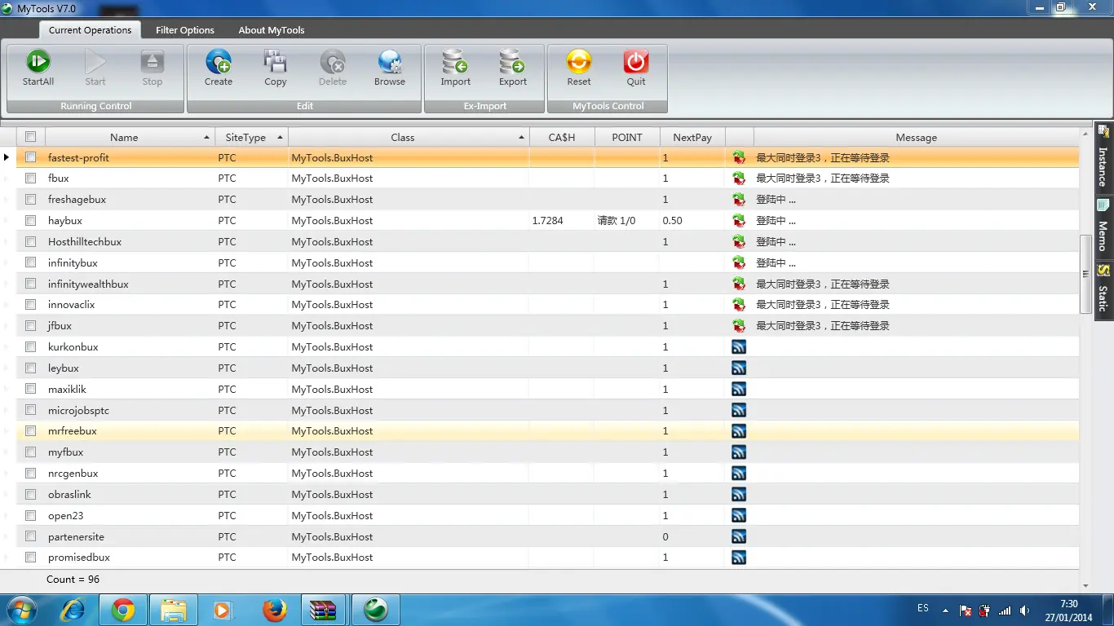Viewport: 1114px width, 626px height.
Task: Toggle the select-all checkbox in the table header
Action: (x=30, y=137)
